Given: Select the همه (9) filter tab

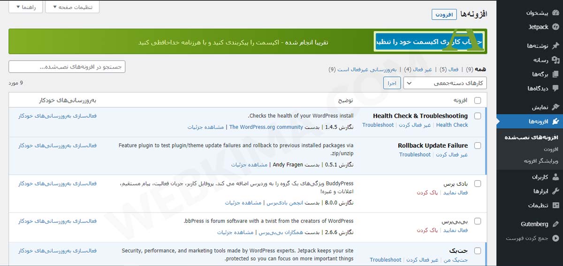Looking at the screenshot, I should click(x=476, y=69).
